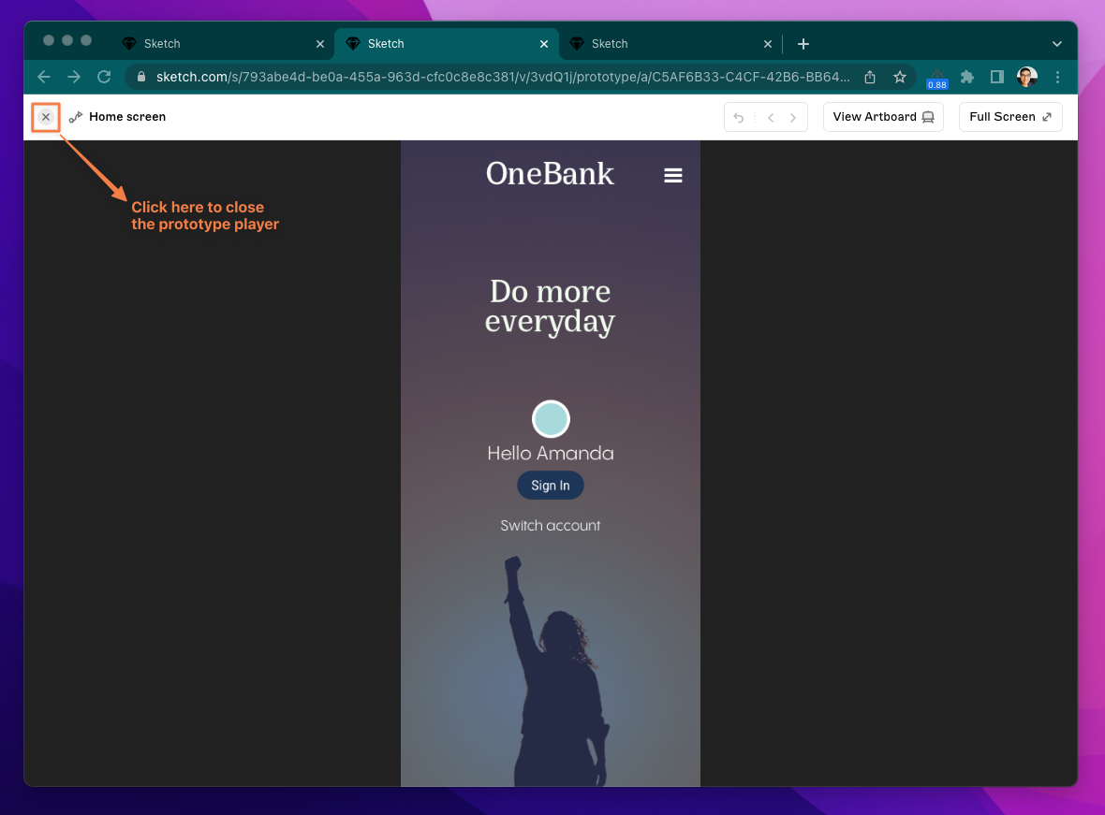This screenshot has height=815, width=1105.
Task: Switch to the first Sketch tab
Action: pos(215,44)
